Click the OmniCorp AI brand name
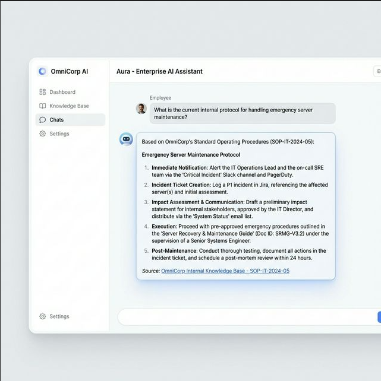The height and width of the screenshot is (381, 381). (70, 71)
